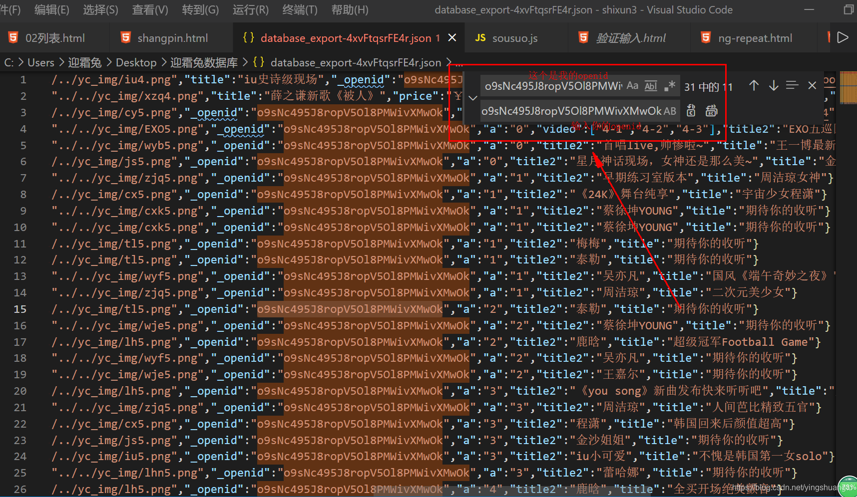The image size is (857, 497).
Task: Open the 迎霜兔数据库 breadcrumb folder
Action: click(204, 63)
